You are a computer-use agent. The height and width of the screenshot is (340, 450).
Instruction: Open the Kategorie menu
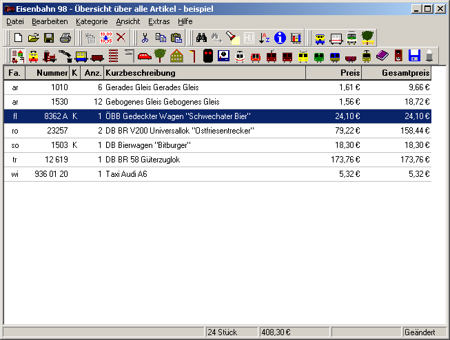coord(91,21)
